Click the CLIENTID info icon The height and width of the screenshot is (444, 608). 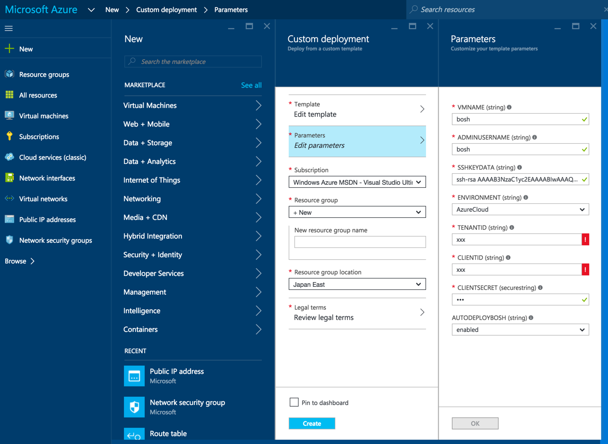point(508,257)
